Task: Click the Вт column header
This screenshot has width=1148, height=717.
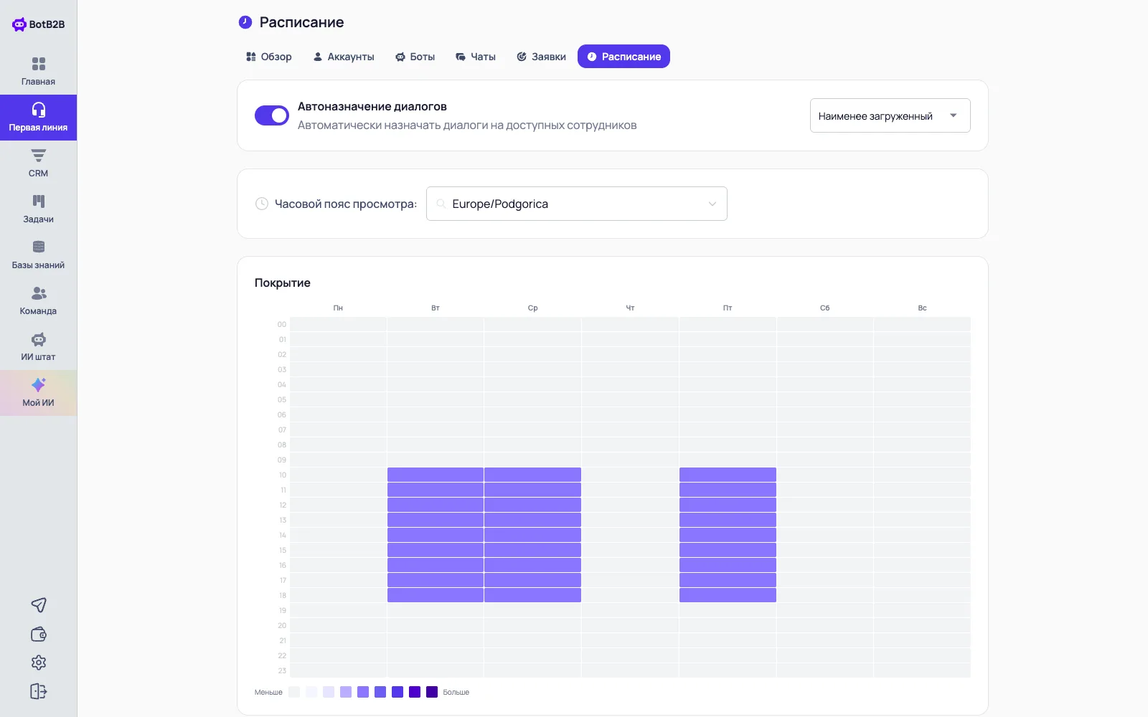Action: point(436,308)
